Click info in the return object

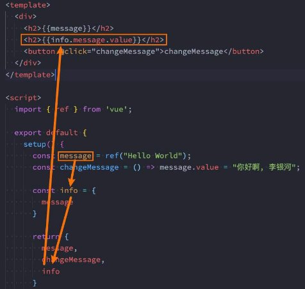pos(51,271)
